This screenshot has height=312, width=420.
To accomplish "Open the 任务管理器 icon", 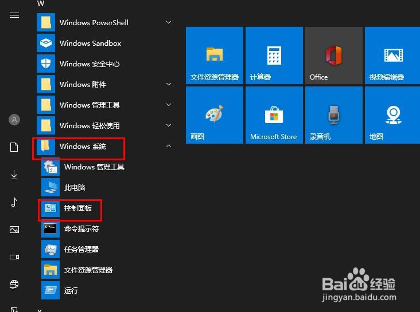I will 50,249.
